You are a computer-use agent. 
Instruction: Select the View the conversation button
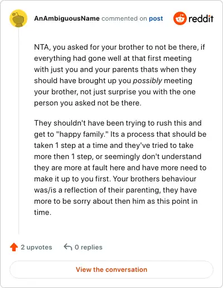click(x=111, y=270)
